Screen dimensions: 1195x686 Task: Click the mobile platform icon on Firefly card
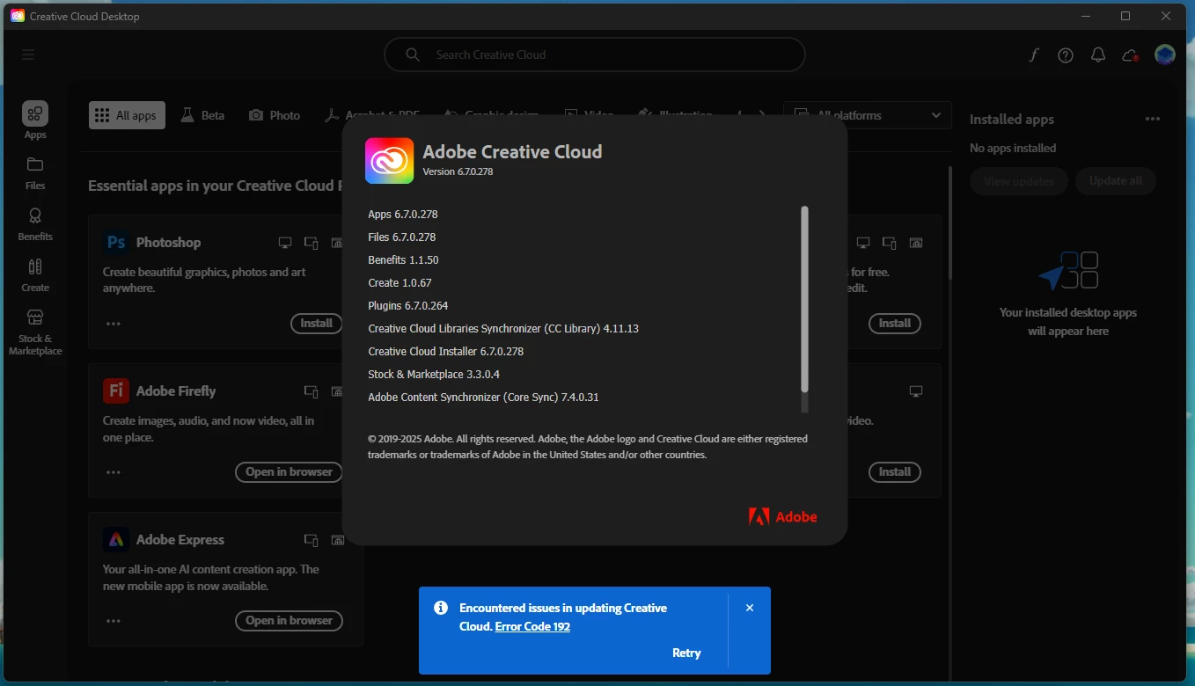(x=311, y=391)
